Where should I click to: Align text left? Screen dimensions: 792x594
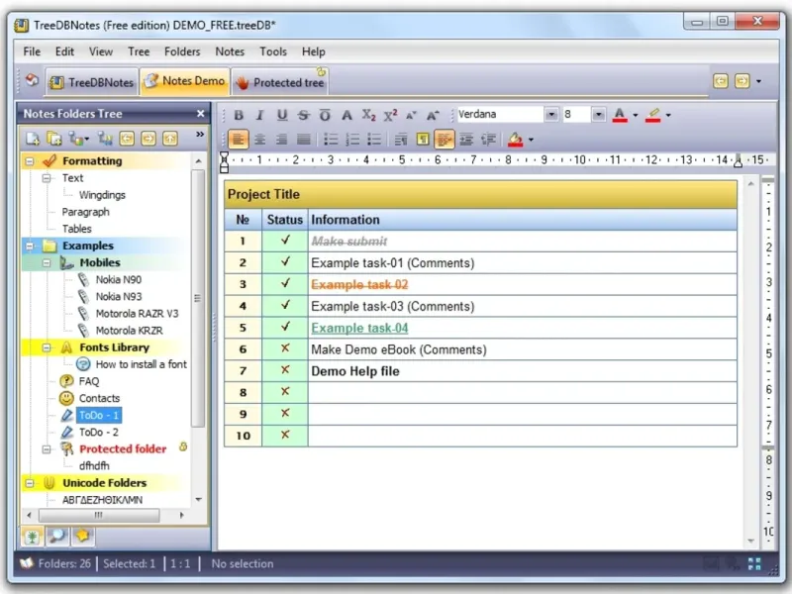tap(238, 139)
